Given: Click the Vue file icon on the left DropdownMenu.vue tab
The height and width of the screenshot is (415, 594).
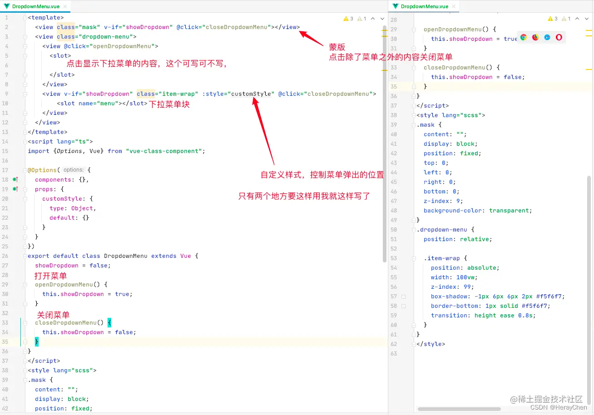Looking at the screenshot, I should [7, 6].
